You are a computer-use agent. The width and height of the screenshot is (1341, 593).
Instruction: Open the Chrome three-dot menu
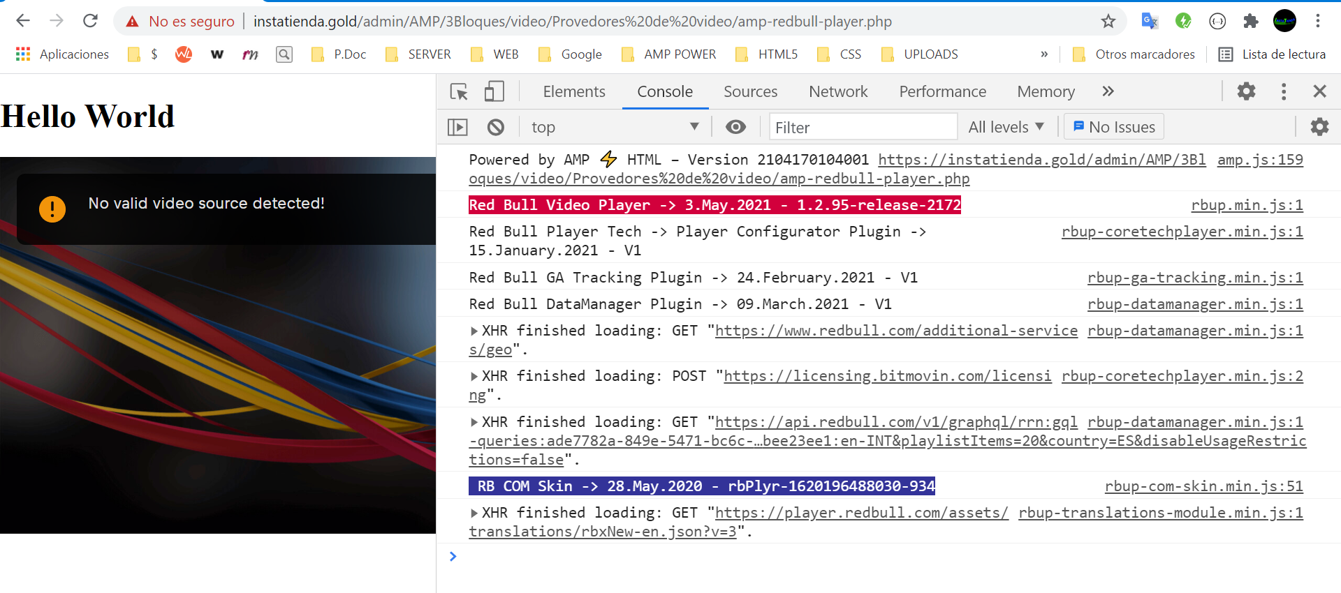[1318, 21]
